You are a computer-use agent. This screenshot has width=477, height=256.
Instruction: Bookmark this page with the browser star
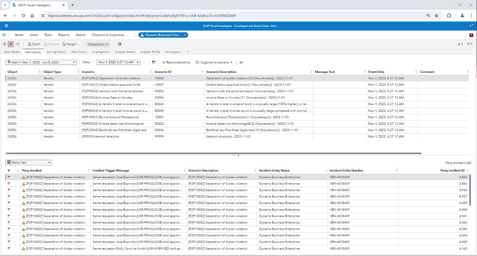pyautogui.click(x=437, y=16)
